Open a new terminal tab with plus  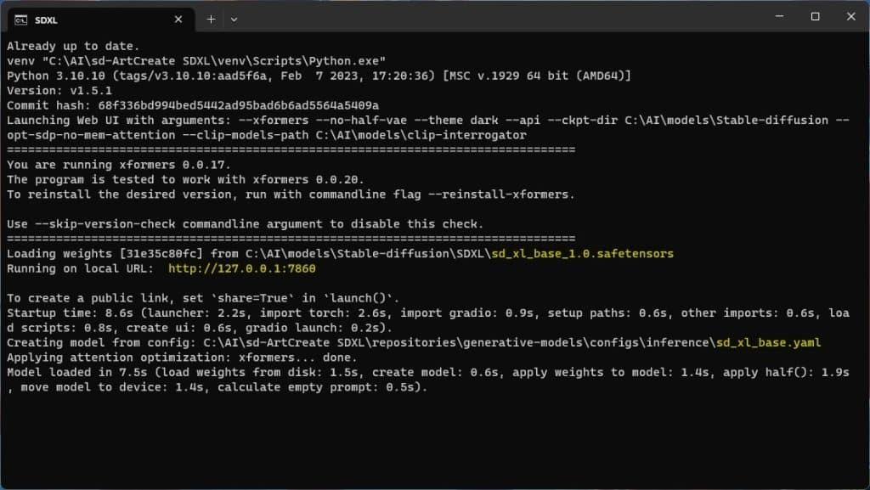click(x=211, y=20)
